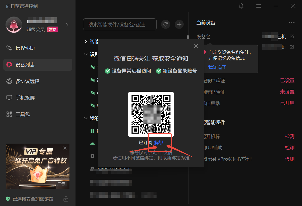Open 设备列表 in sidebar

tap(38, 65)
